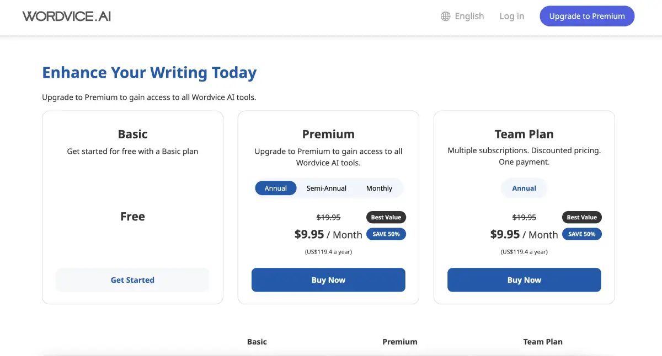Viewport: 662px width, 356px height.
Task: Open the English language dropdown
Action: pyautogui.click(x=469, y=17)
